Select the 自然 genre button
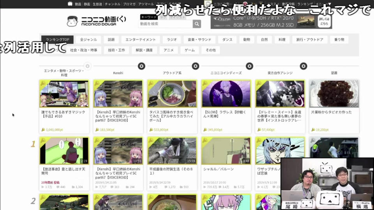Image resolution: width=374 pixels, height=210 pixels. [x=264, y=40]
